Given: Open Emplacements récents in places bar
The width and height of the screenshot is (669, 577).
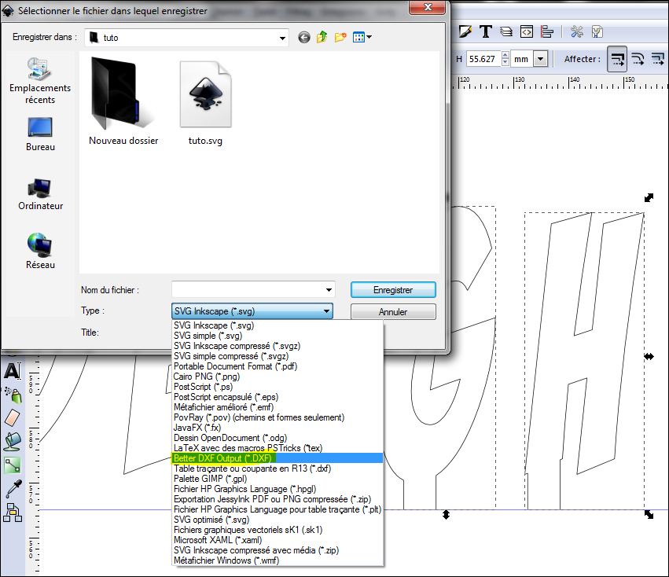Looking at the screenshot, I should coord(39,81).
